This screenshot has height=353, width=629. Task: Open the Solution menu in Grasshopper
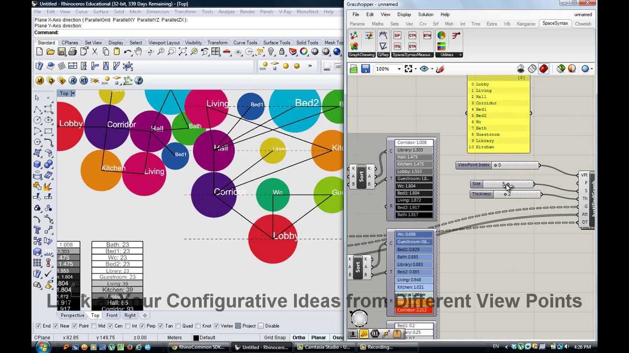point(426,14)
